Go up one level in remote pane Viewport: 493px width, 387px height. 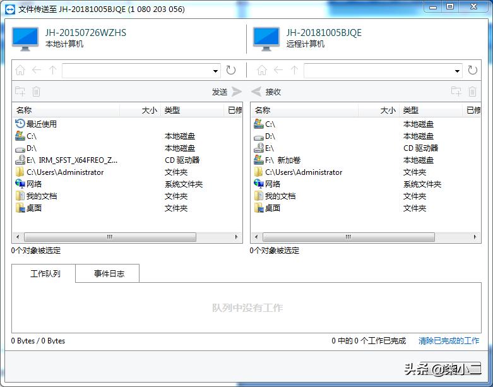coord(295,70)
